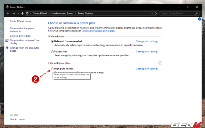Minimize the Power Options window
This screenshot has width=205, height=128.
point(179,7)
